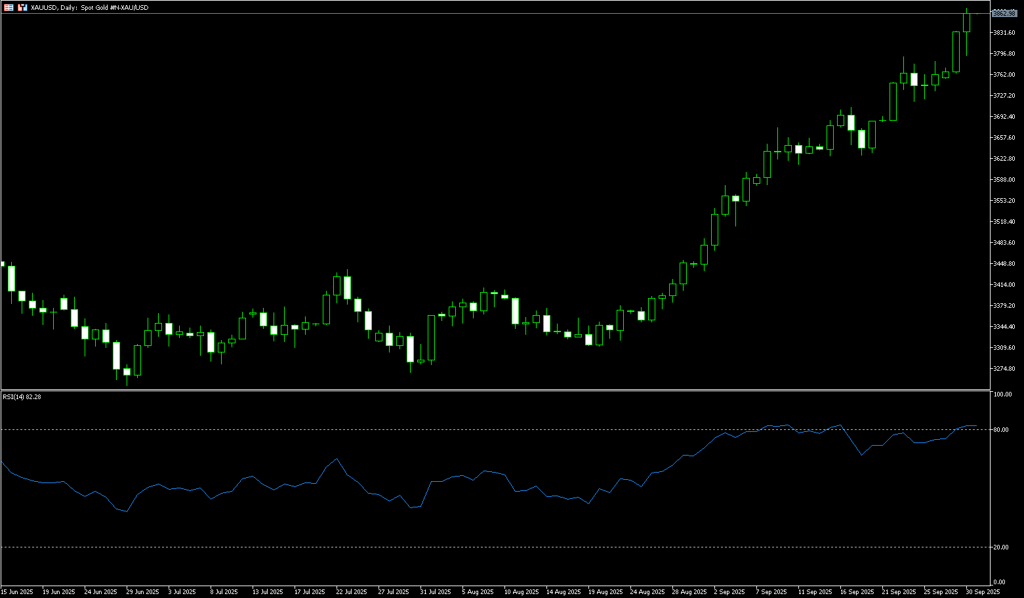Click the One Click Trading panel icon

point(8,7)
